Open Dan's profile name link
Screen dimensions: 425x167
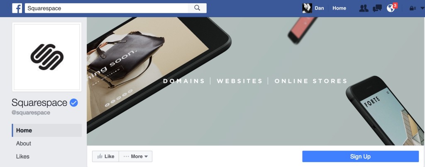click(319, 8)
